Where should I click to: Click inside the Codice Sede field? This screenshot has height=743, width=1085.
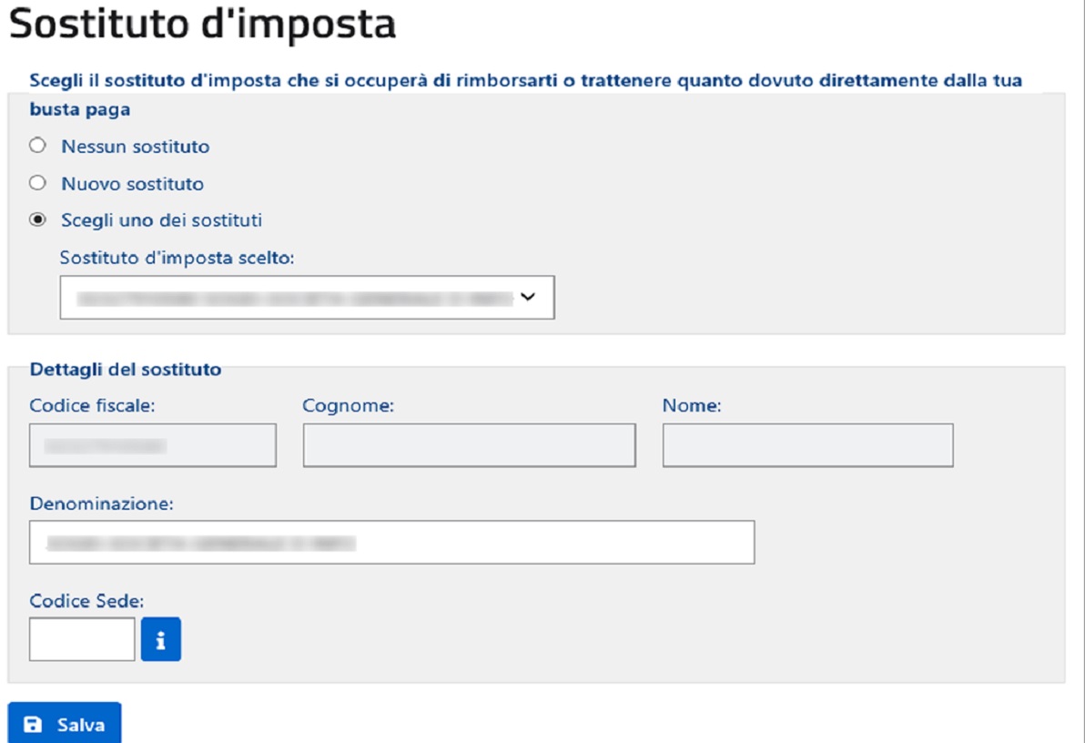click(81, 638)
